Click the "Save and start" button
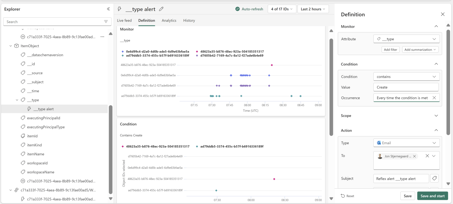This screenshot has height=204, width=453. pyautogui.click(x=432, y=196)
